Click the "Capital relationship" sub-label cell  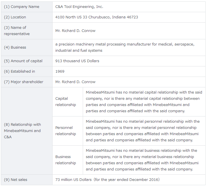point(66,102)
